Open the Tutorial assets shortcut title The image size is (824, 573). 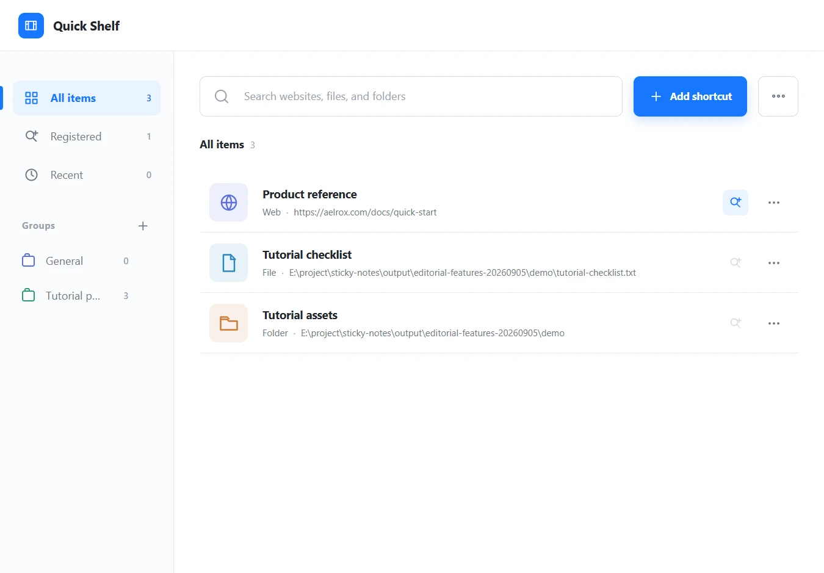pos(300,315)
